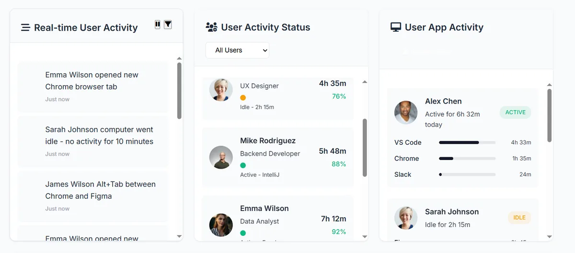Click the '5h 48m' time value

(333, 151)
